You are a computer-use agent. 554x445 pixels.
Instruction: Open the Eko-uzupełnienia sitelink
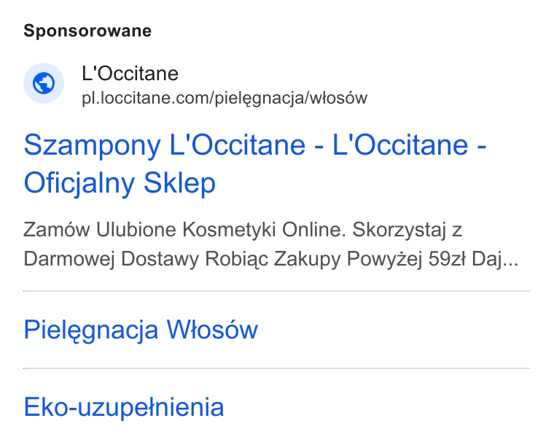click(124, 407)
